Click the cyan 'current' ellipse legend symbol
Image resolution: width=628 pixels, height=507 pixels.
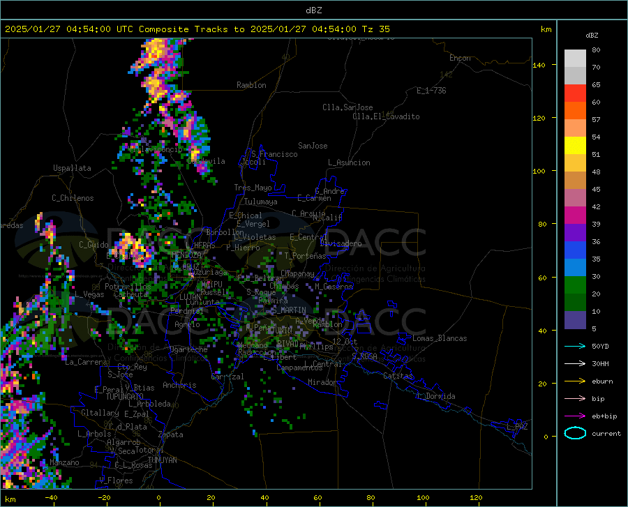pos(575,433)
